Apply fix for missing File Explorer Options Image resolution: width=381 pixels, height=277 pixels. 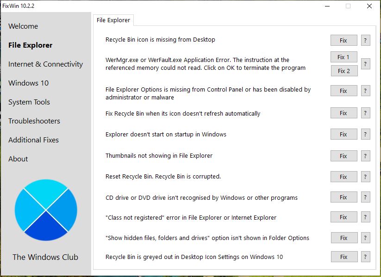[x=344, y=91]
